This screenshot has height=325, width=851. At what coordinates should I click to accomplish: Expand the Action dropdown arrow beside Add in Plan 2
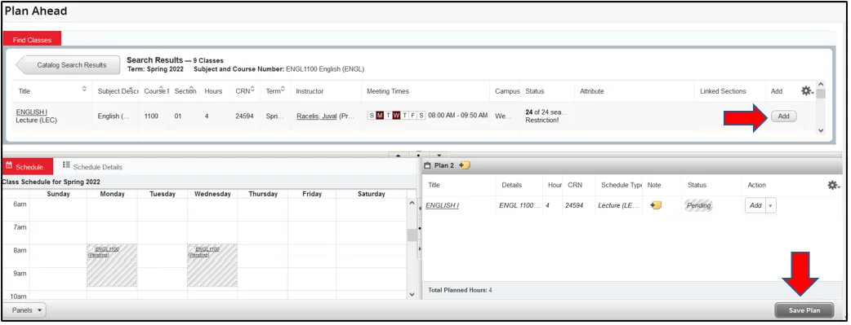coord(771,206)
